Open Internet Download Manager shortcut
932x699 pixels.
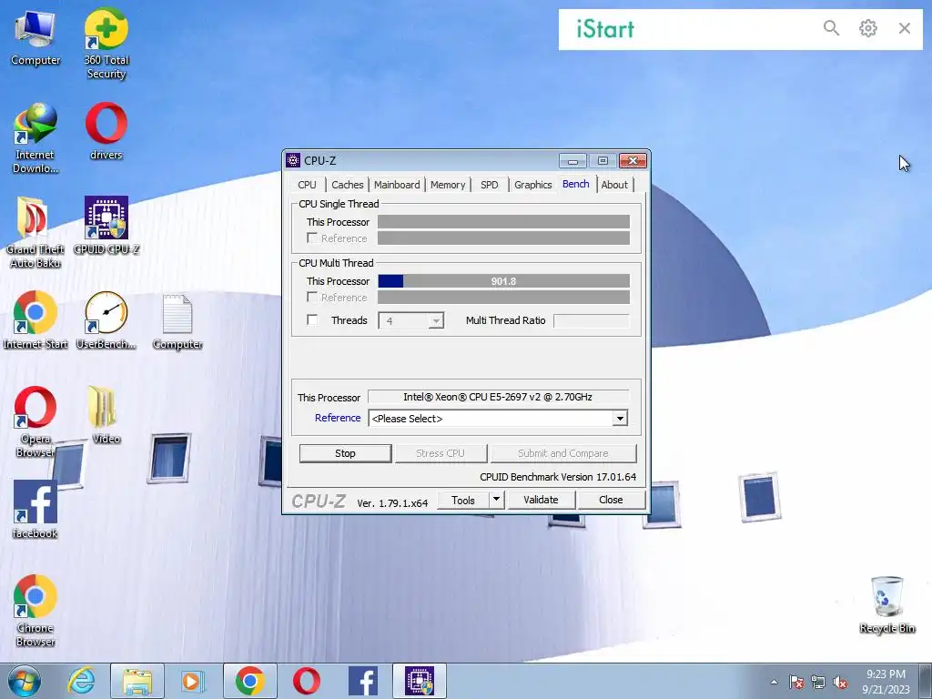[x=35, y=138]
